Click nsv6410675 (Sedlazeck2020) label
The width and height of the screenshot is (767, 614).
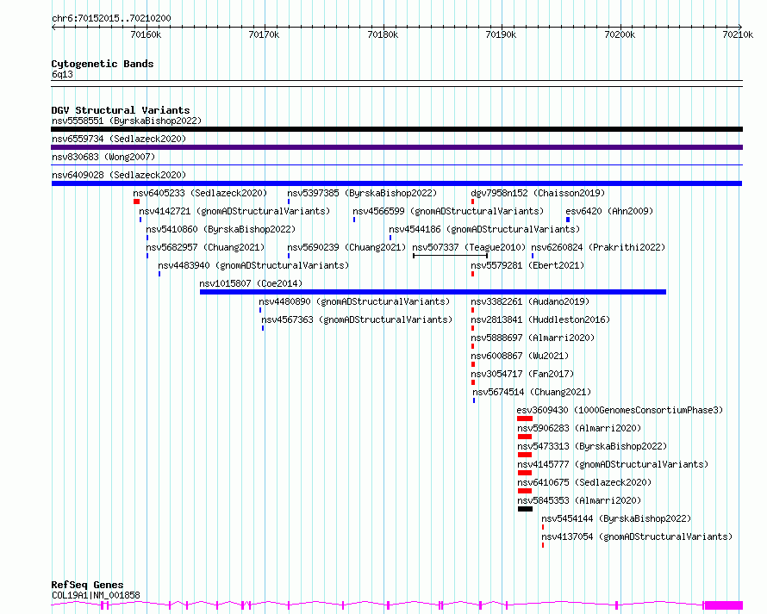[584, 482]
